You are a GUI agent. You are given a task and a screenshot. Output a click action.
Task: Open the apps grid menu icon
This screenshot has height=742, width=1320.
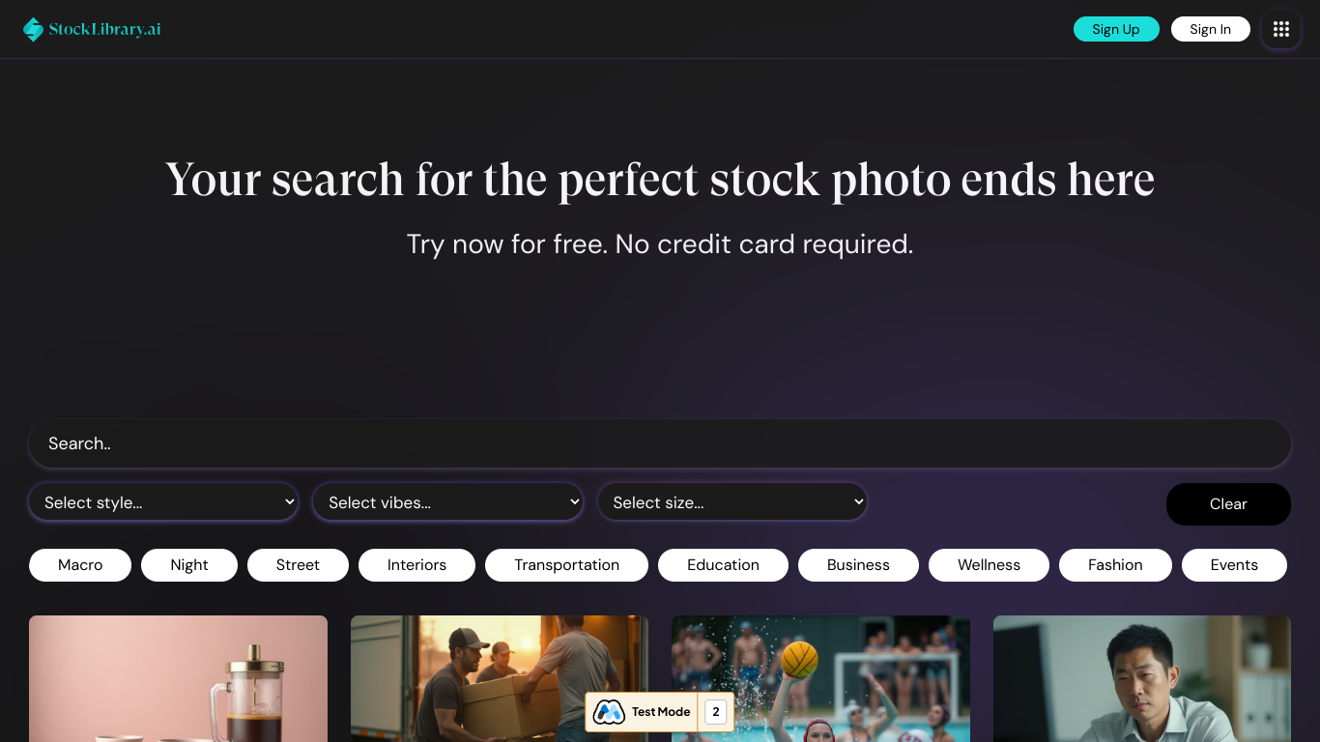coord(1281,29)
